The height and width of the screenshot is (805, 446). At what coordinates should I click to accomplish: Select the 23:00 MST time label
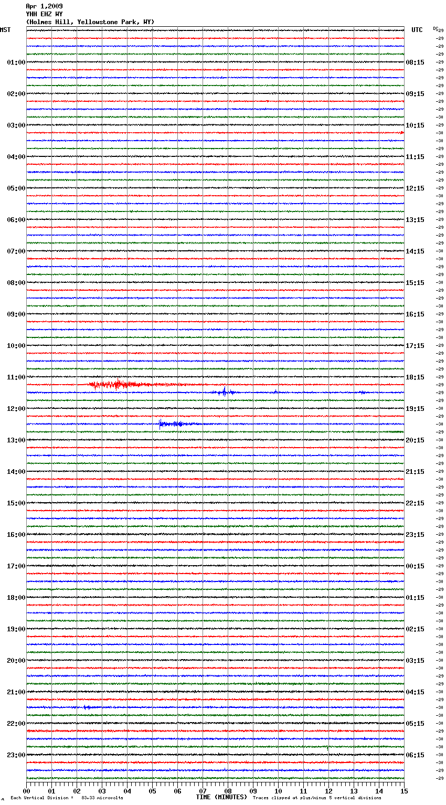[16, 755]
